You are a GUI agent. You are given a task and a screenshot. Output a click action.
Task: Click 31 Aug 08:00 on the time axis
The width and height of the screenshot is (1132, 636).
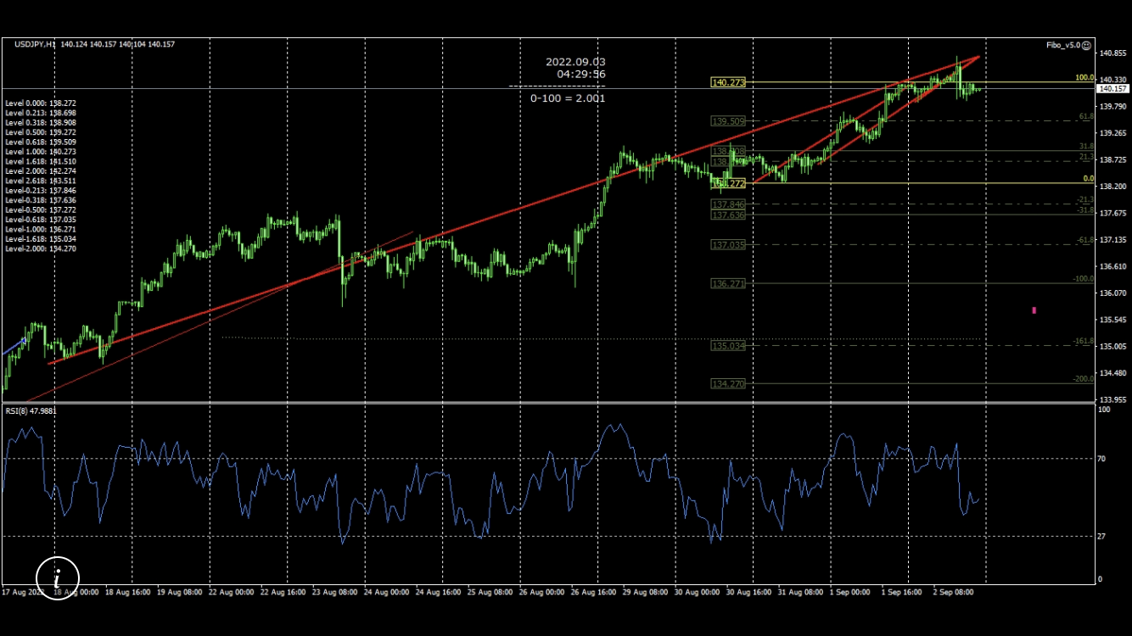pyautogui.click(x=802, y=592)
